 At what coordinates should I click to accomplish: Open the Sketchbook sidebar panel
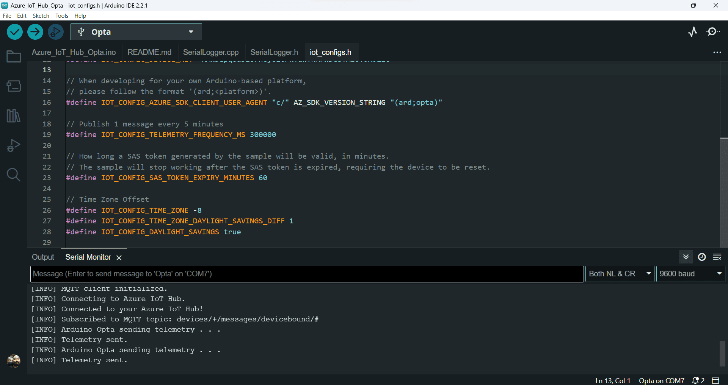tap(14, 56)
